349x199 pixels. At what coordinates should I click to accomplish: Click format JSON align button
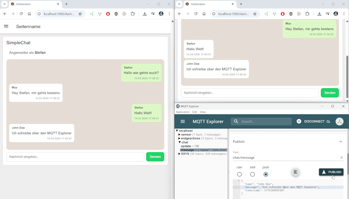pyautogui.click(x=295, y=172)
